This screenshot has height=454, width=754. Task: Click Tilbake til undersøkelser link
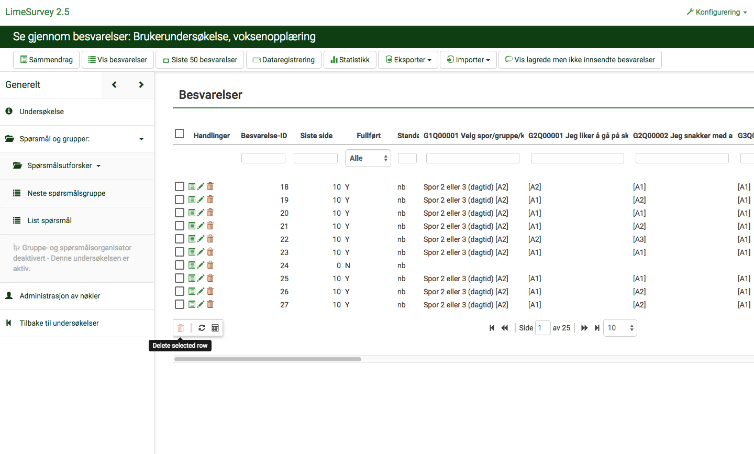(x=59, y=323)
